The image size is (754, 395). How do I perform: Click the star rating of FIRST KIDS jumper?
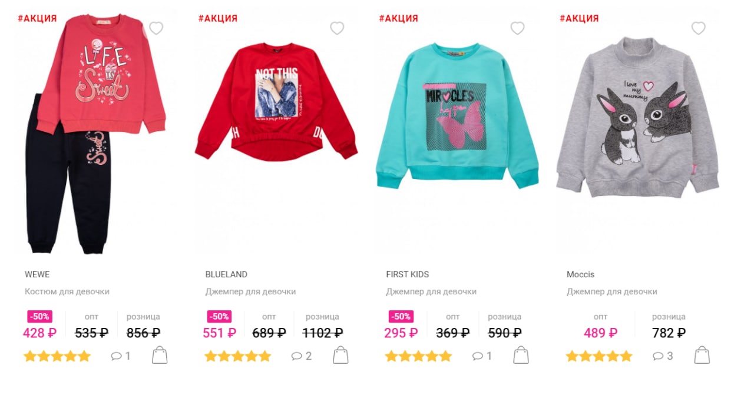click(x=418, y=356)
